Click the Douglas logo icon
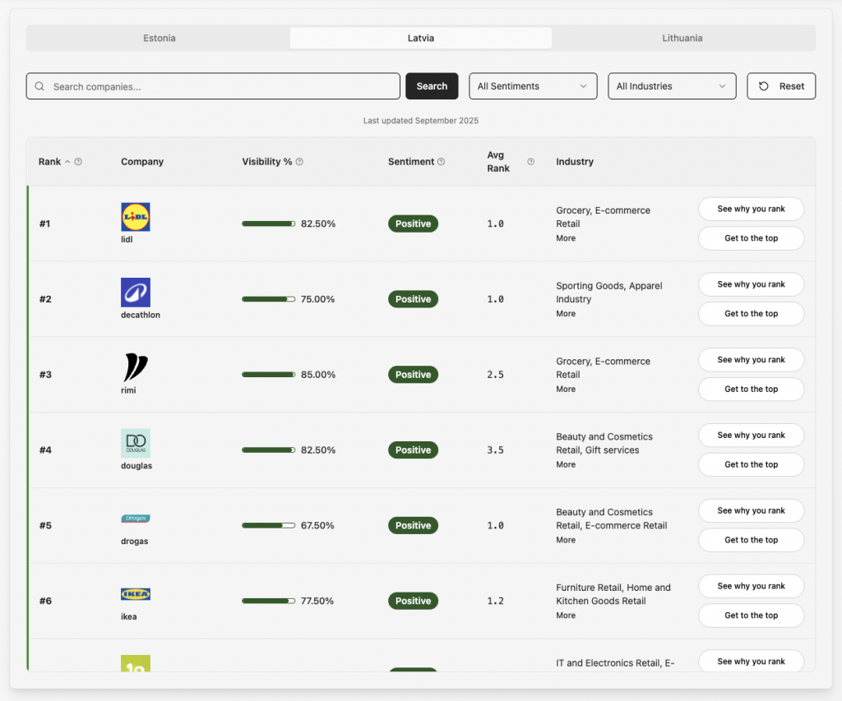Image resolution: width=842 pixels, height=701 pixels. pos(135,443)
